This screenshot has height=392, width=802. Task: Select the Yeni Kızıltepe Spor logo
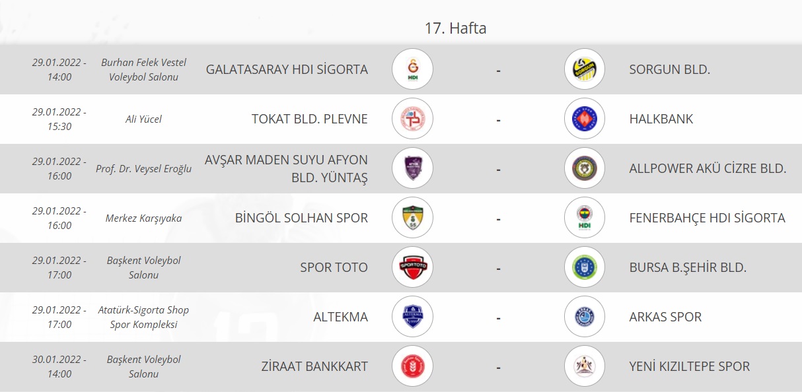[585, 366]
